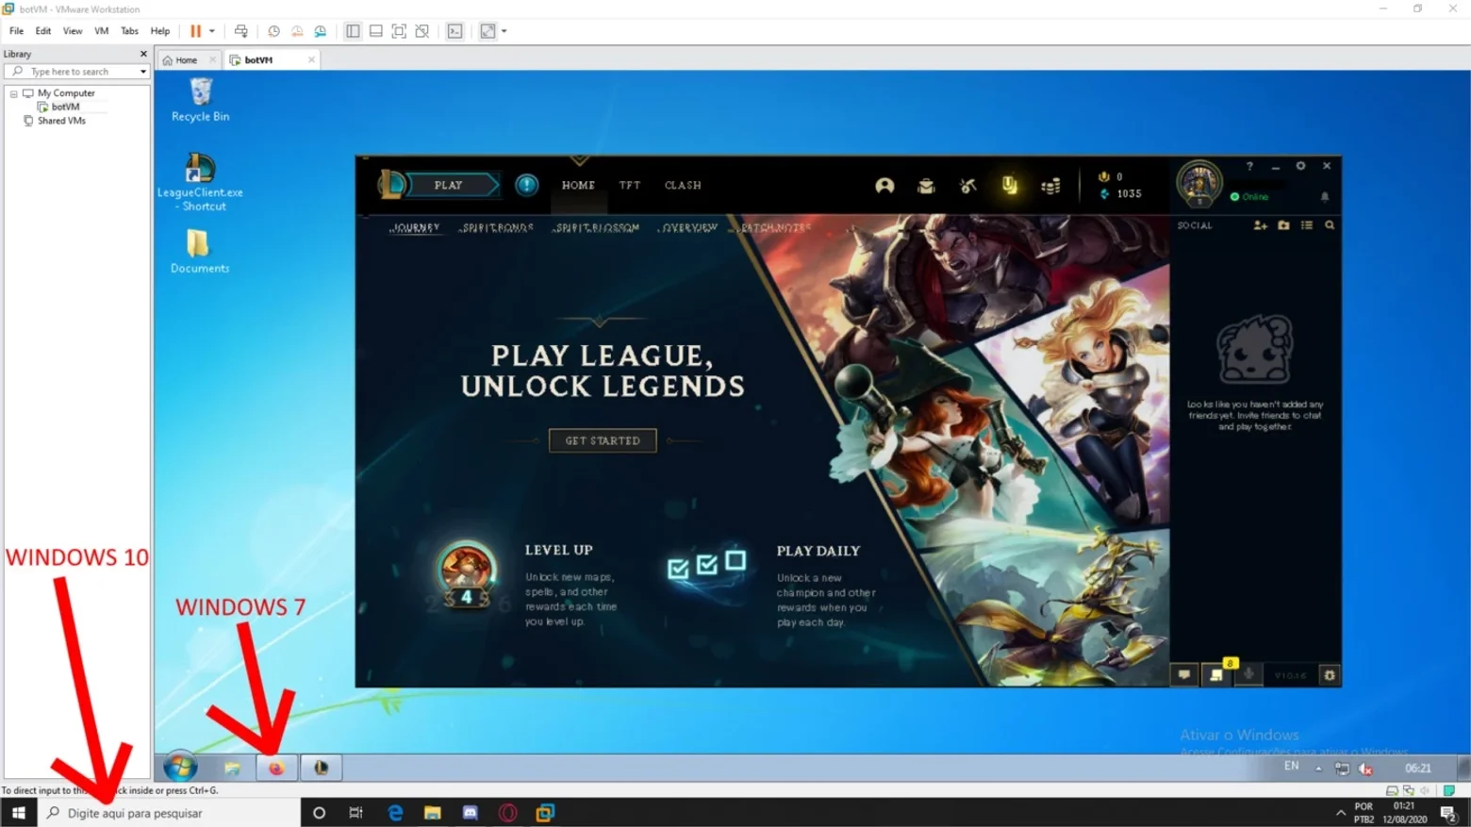Enter VMware full screen mode

tap(399, 31)
